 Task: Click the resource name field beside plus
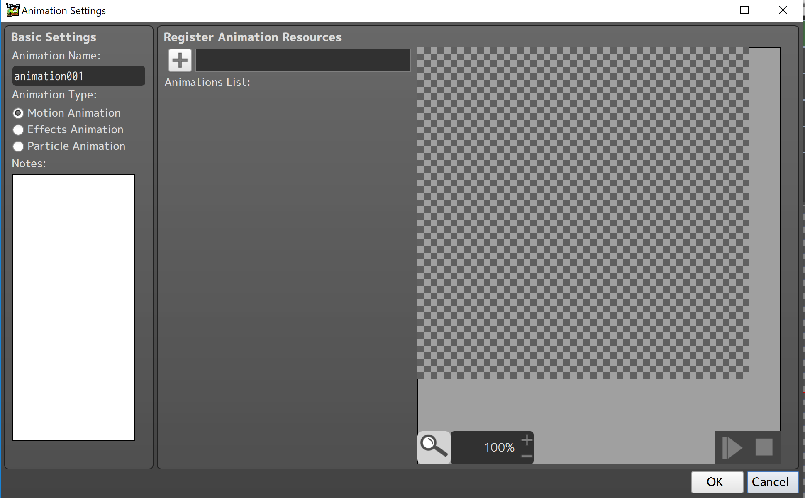[302, 61]
